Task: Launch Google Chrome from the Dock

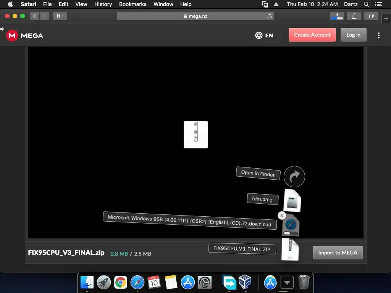Action: pyautogui.click(x=120, y=282)
